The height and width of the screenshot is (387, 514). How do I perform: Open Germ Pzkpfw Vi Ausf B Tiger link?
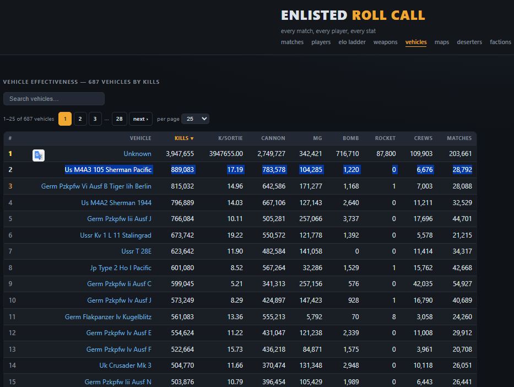pos(96,186)
